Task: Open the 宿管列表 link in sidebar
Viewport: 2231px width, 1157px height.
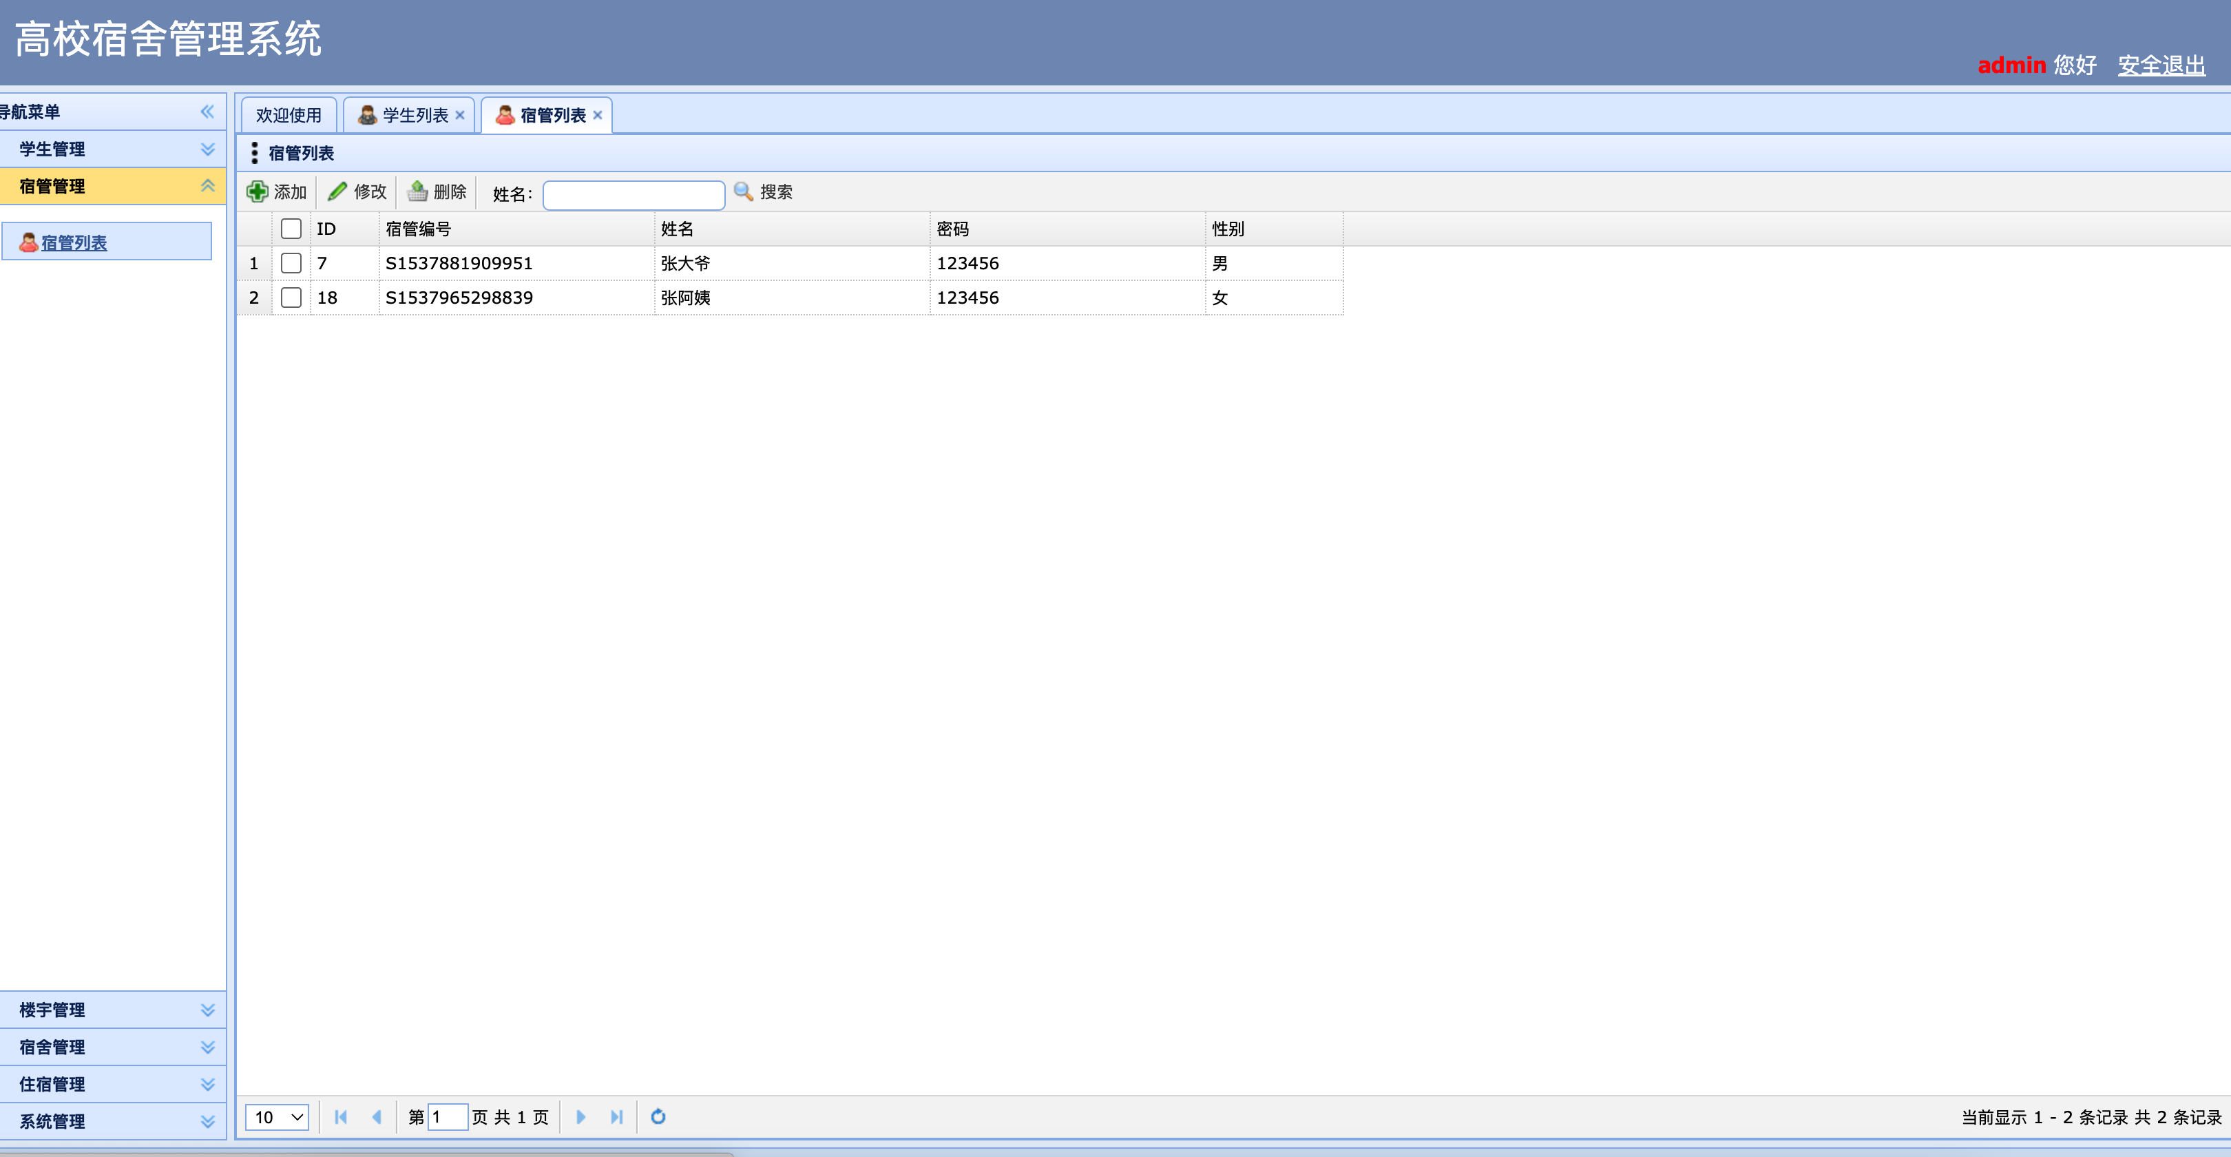Action: [x=74, y=242]
